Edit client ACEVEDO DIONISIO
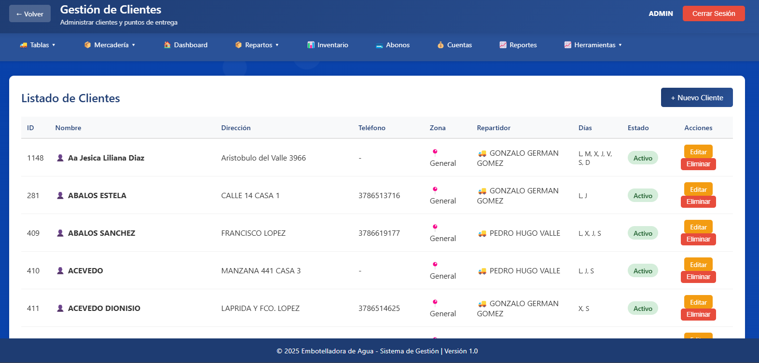759x363 pixels. coord(698,302)
